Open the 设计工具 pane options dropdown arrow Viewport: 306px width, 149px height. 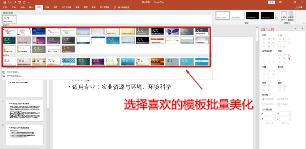point(296,29)
